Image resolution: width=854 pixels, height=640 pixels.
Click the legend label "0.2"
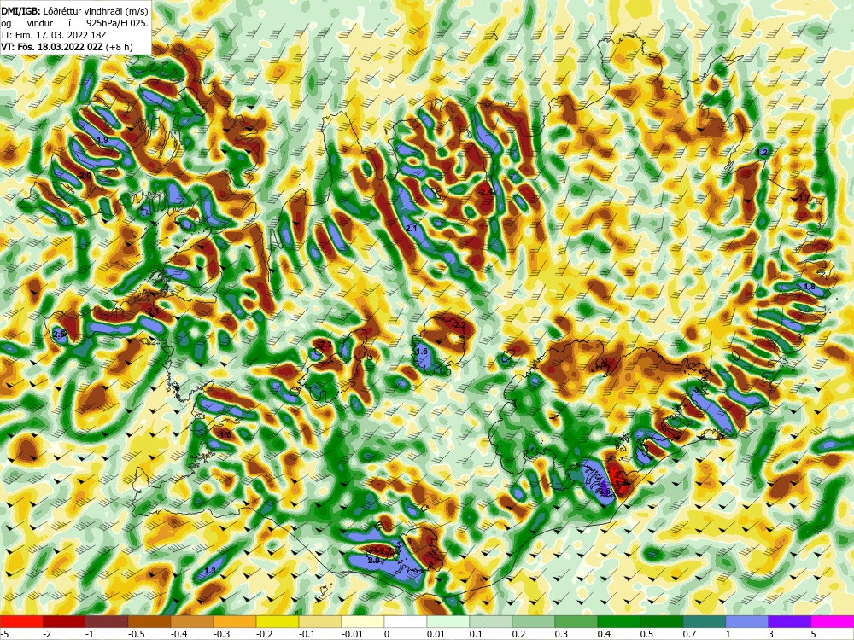[x=519, y=634]
